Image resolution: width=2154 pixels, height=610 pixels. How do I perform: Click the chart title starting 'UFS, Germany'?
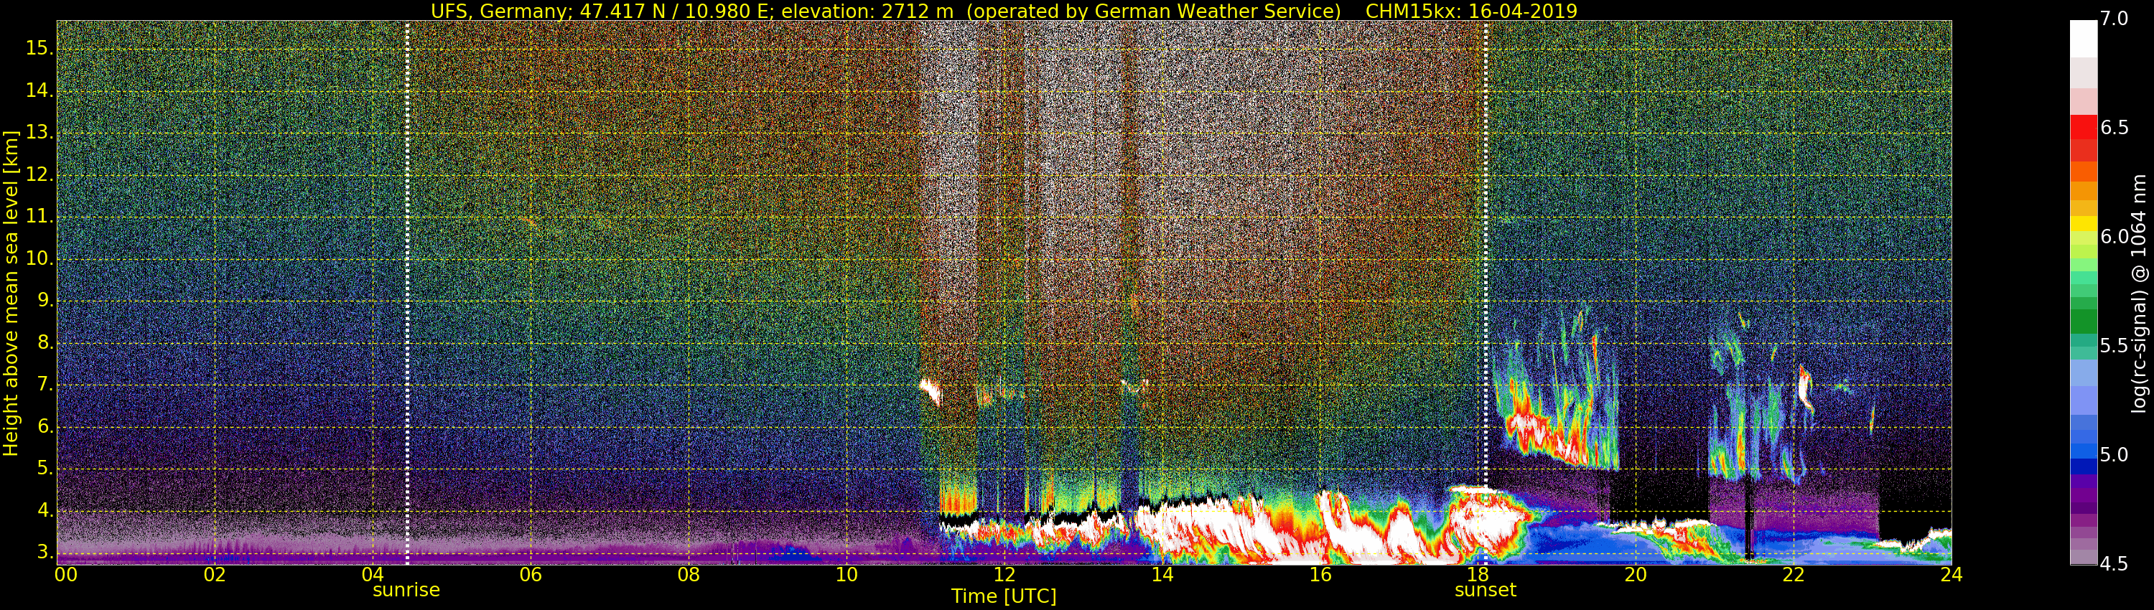click(x=1004, y=11)
